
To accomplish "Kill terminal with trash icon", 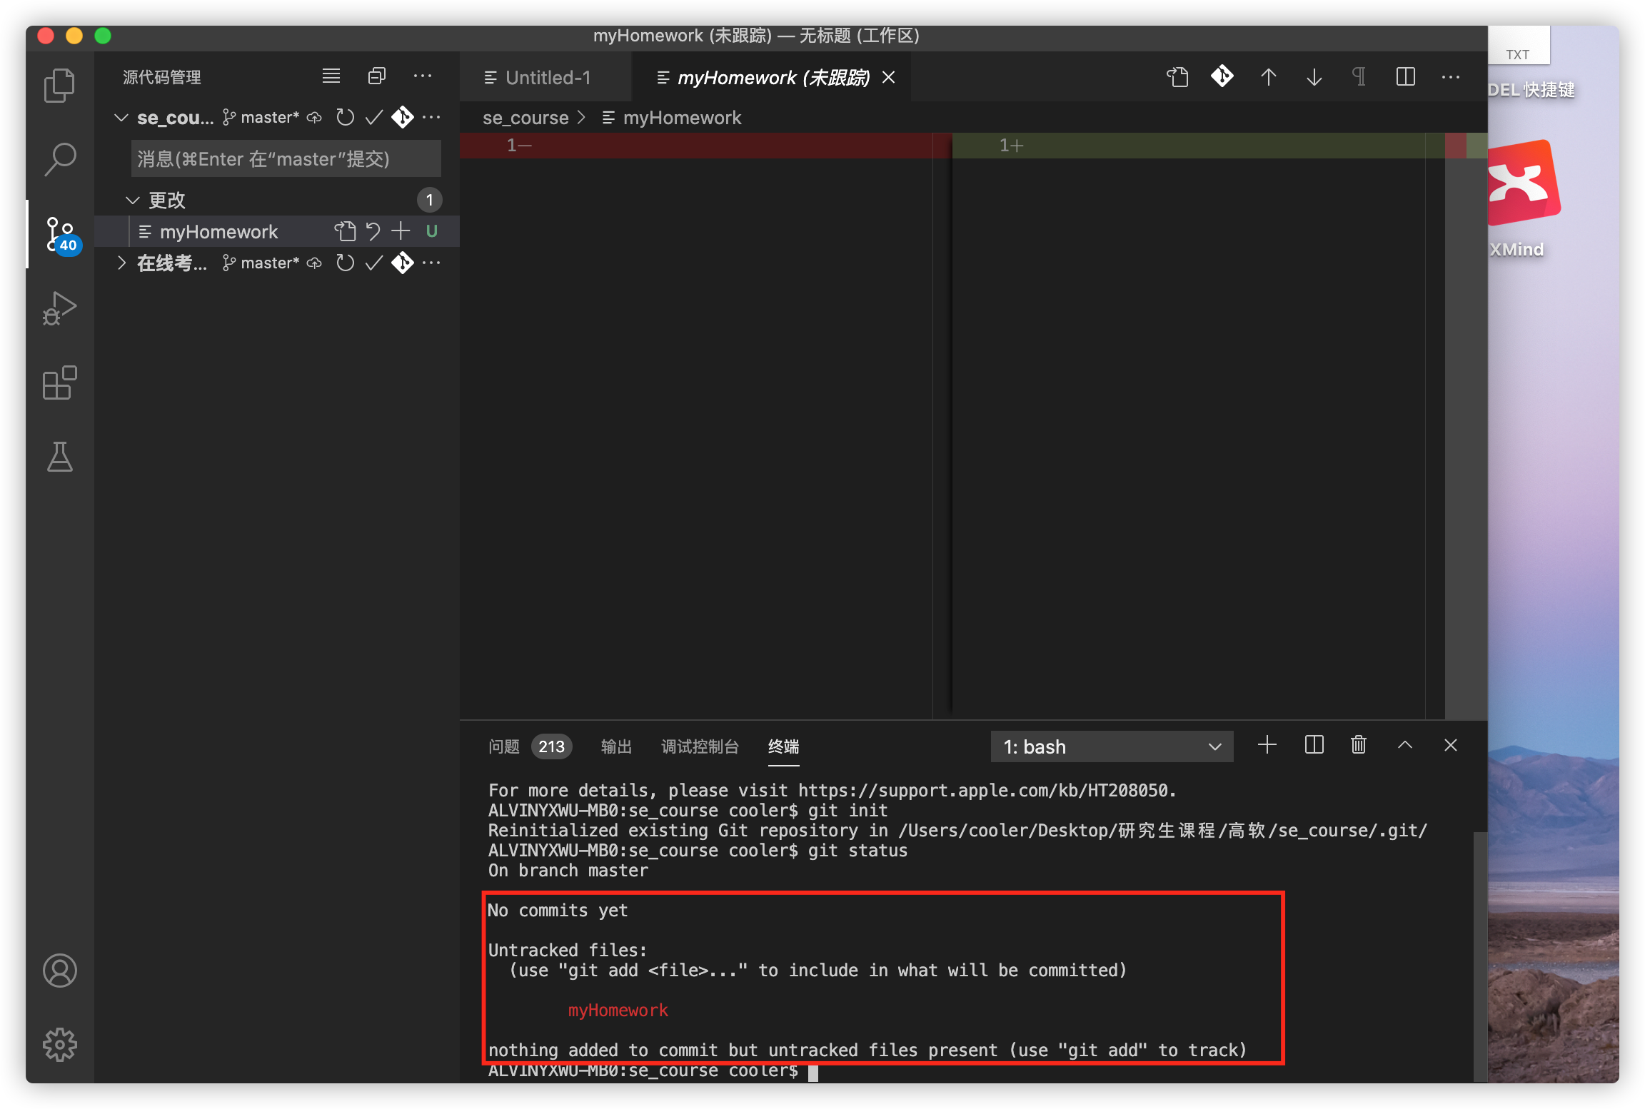I will pyautogui.click(x=1358, y=746).
